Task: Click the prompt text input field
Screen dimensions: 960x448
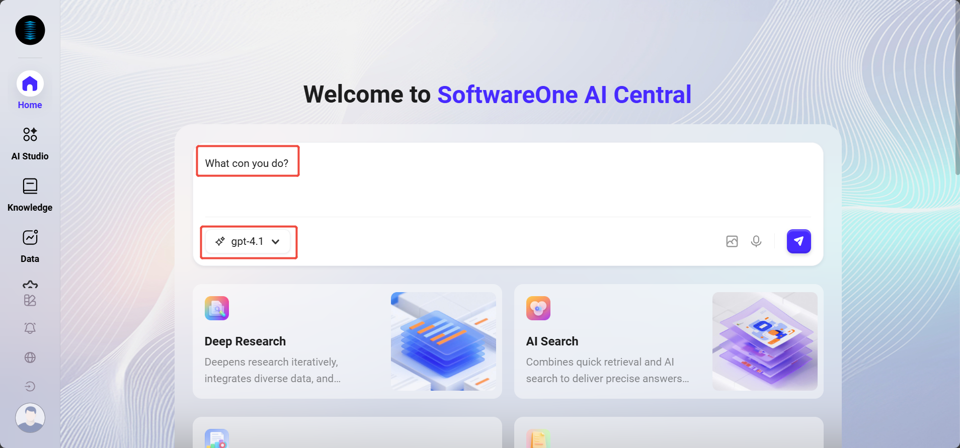Action: pos(503,181)
